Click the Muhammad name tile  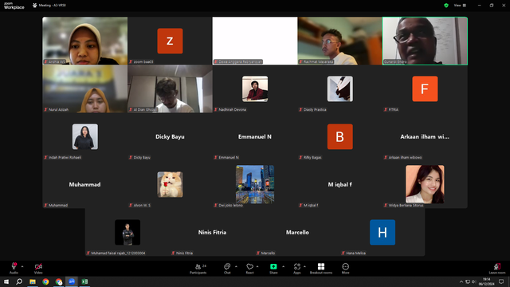(x=85, y=184)
